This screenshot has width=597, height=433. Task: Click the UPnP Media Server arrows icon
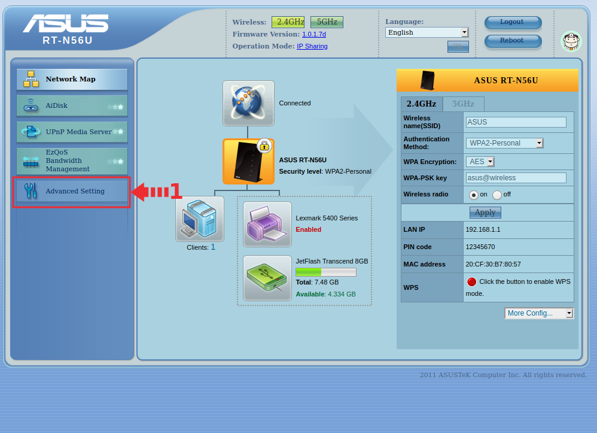pos(31,132)
